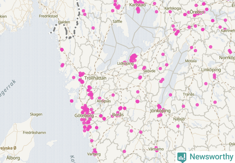Click the Motala town label

coord(191,61)
